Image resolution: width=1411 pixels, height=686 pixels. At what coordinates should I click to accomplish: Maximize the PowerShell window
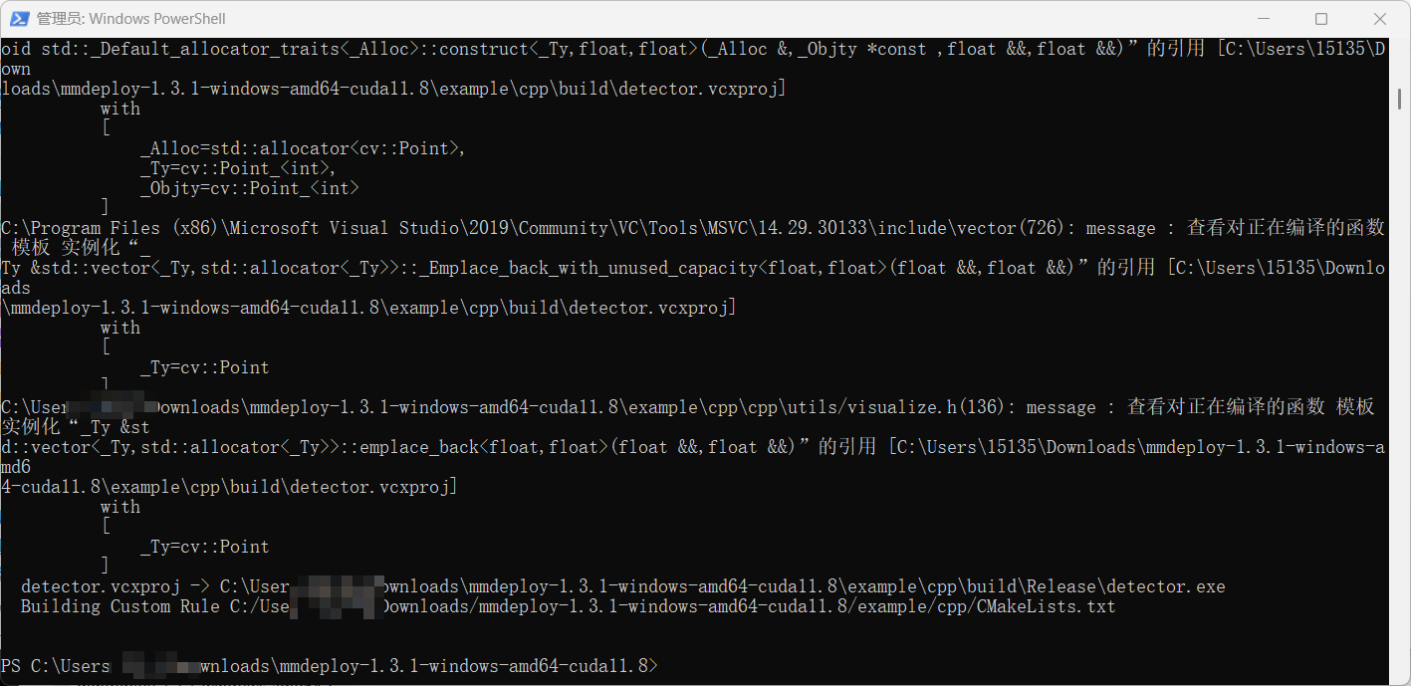(1321, 18)
